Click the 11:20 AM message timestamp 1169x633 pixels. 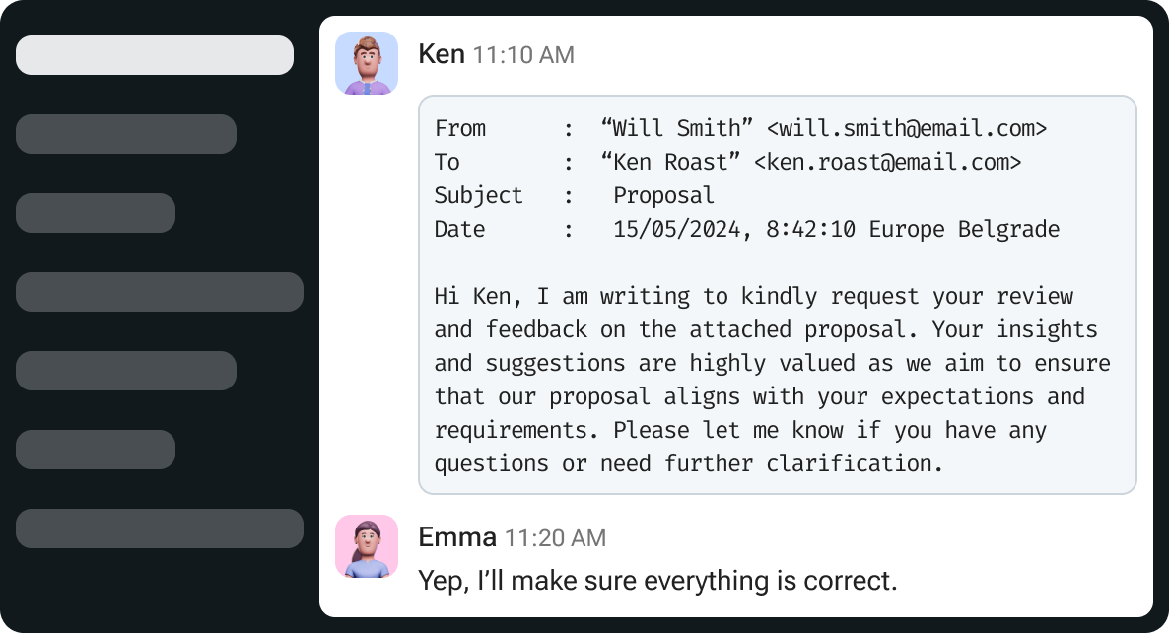tap(556, 538)
